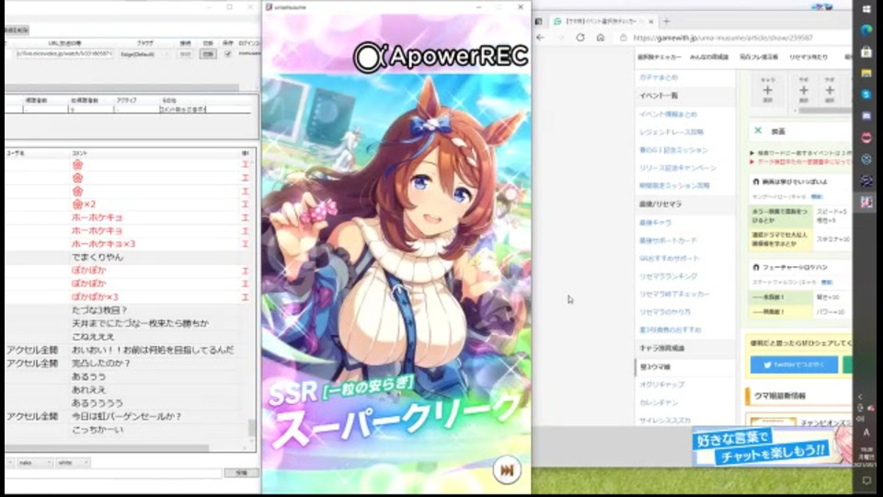The height and width of the screenshot is (497, 883).
Task: Click the Twitter share button
Action: click(x=794, y=364)
